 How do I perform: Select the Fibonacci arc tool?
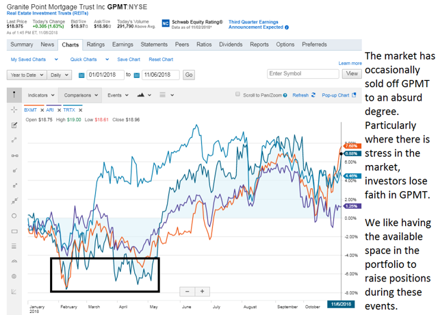pos(14,262)
